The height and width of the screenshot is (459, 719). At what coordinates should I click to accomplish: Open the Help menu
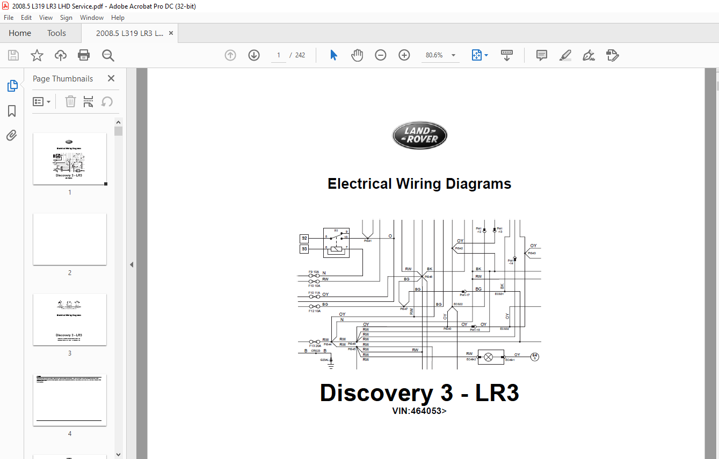pos(118,18)
